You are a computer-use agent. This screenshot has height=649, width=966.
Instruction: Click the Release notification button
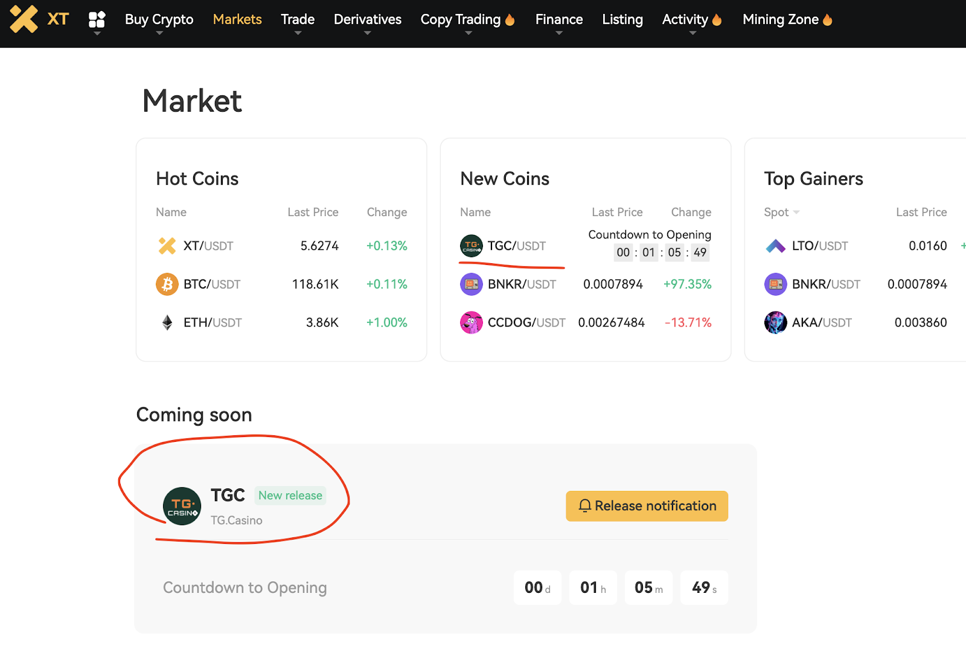(x=647, y=506)
